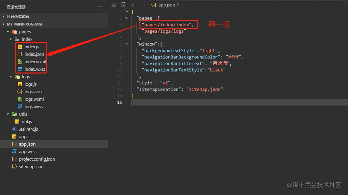The width and height of the screenshot is (348, 195).
Task: Click the breadcrumb ellipsis after app.json
Action: (182, 5)
